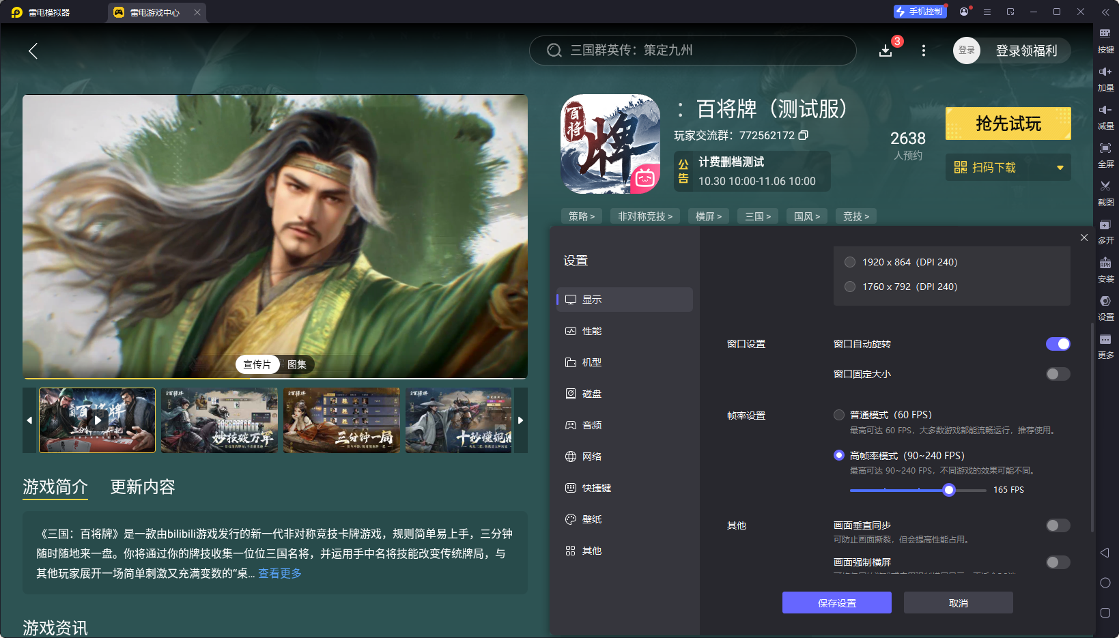
Task: Click the right carousel navigation arrow
Action: coord(520,420)
